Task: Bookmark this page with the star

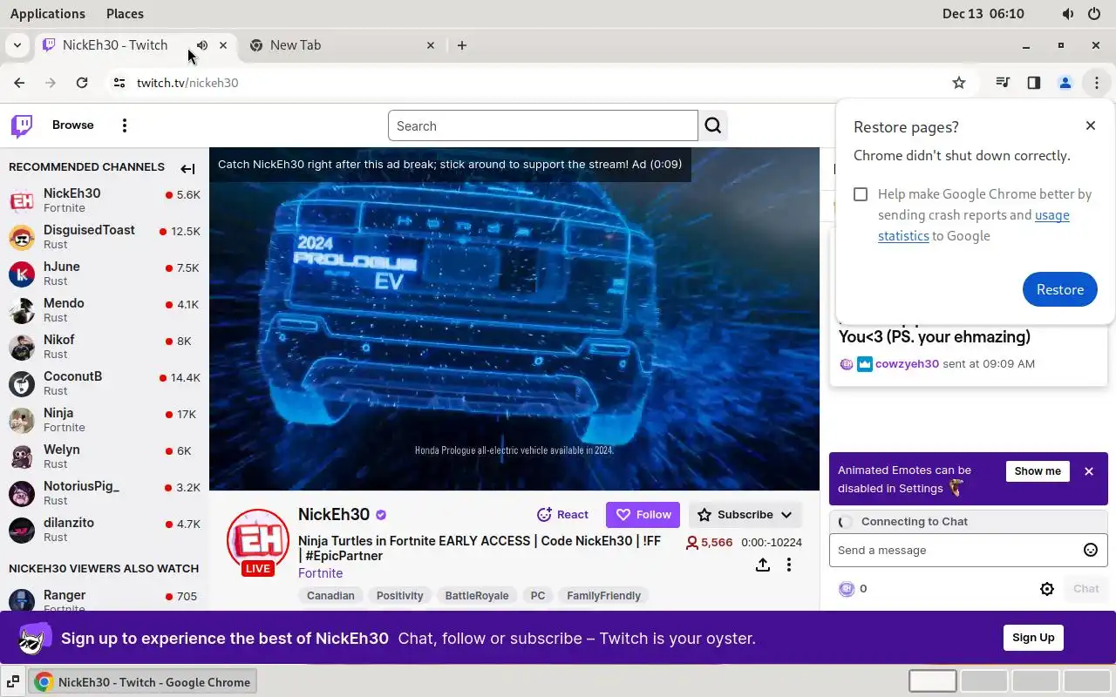Action: pos(959,83)
